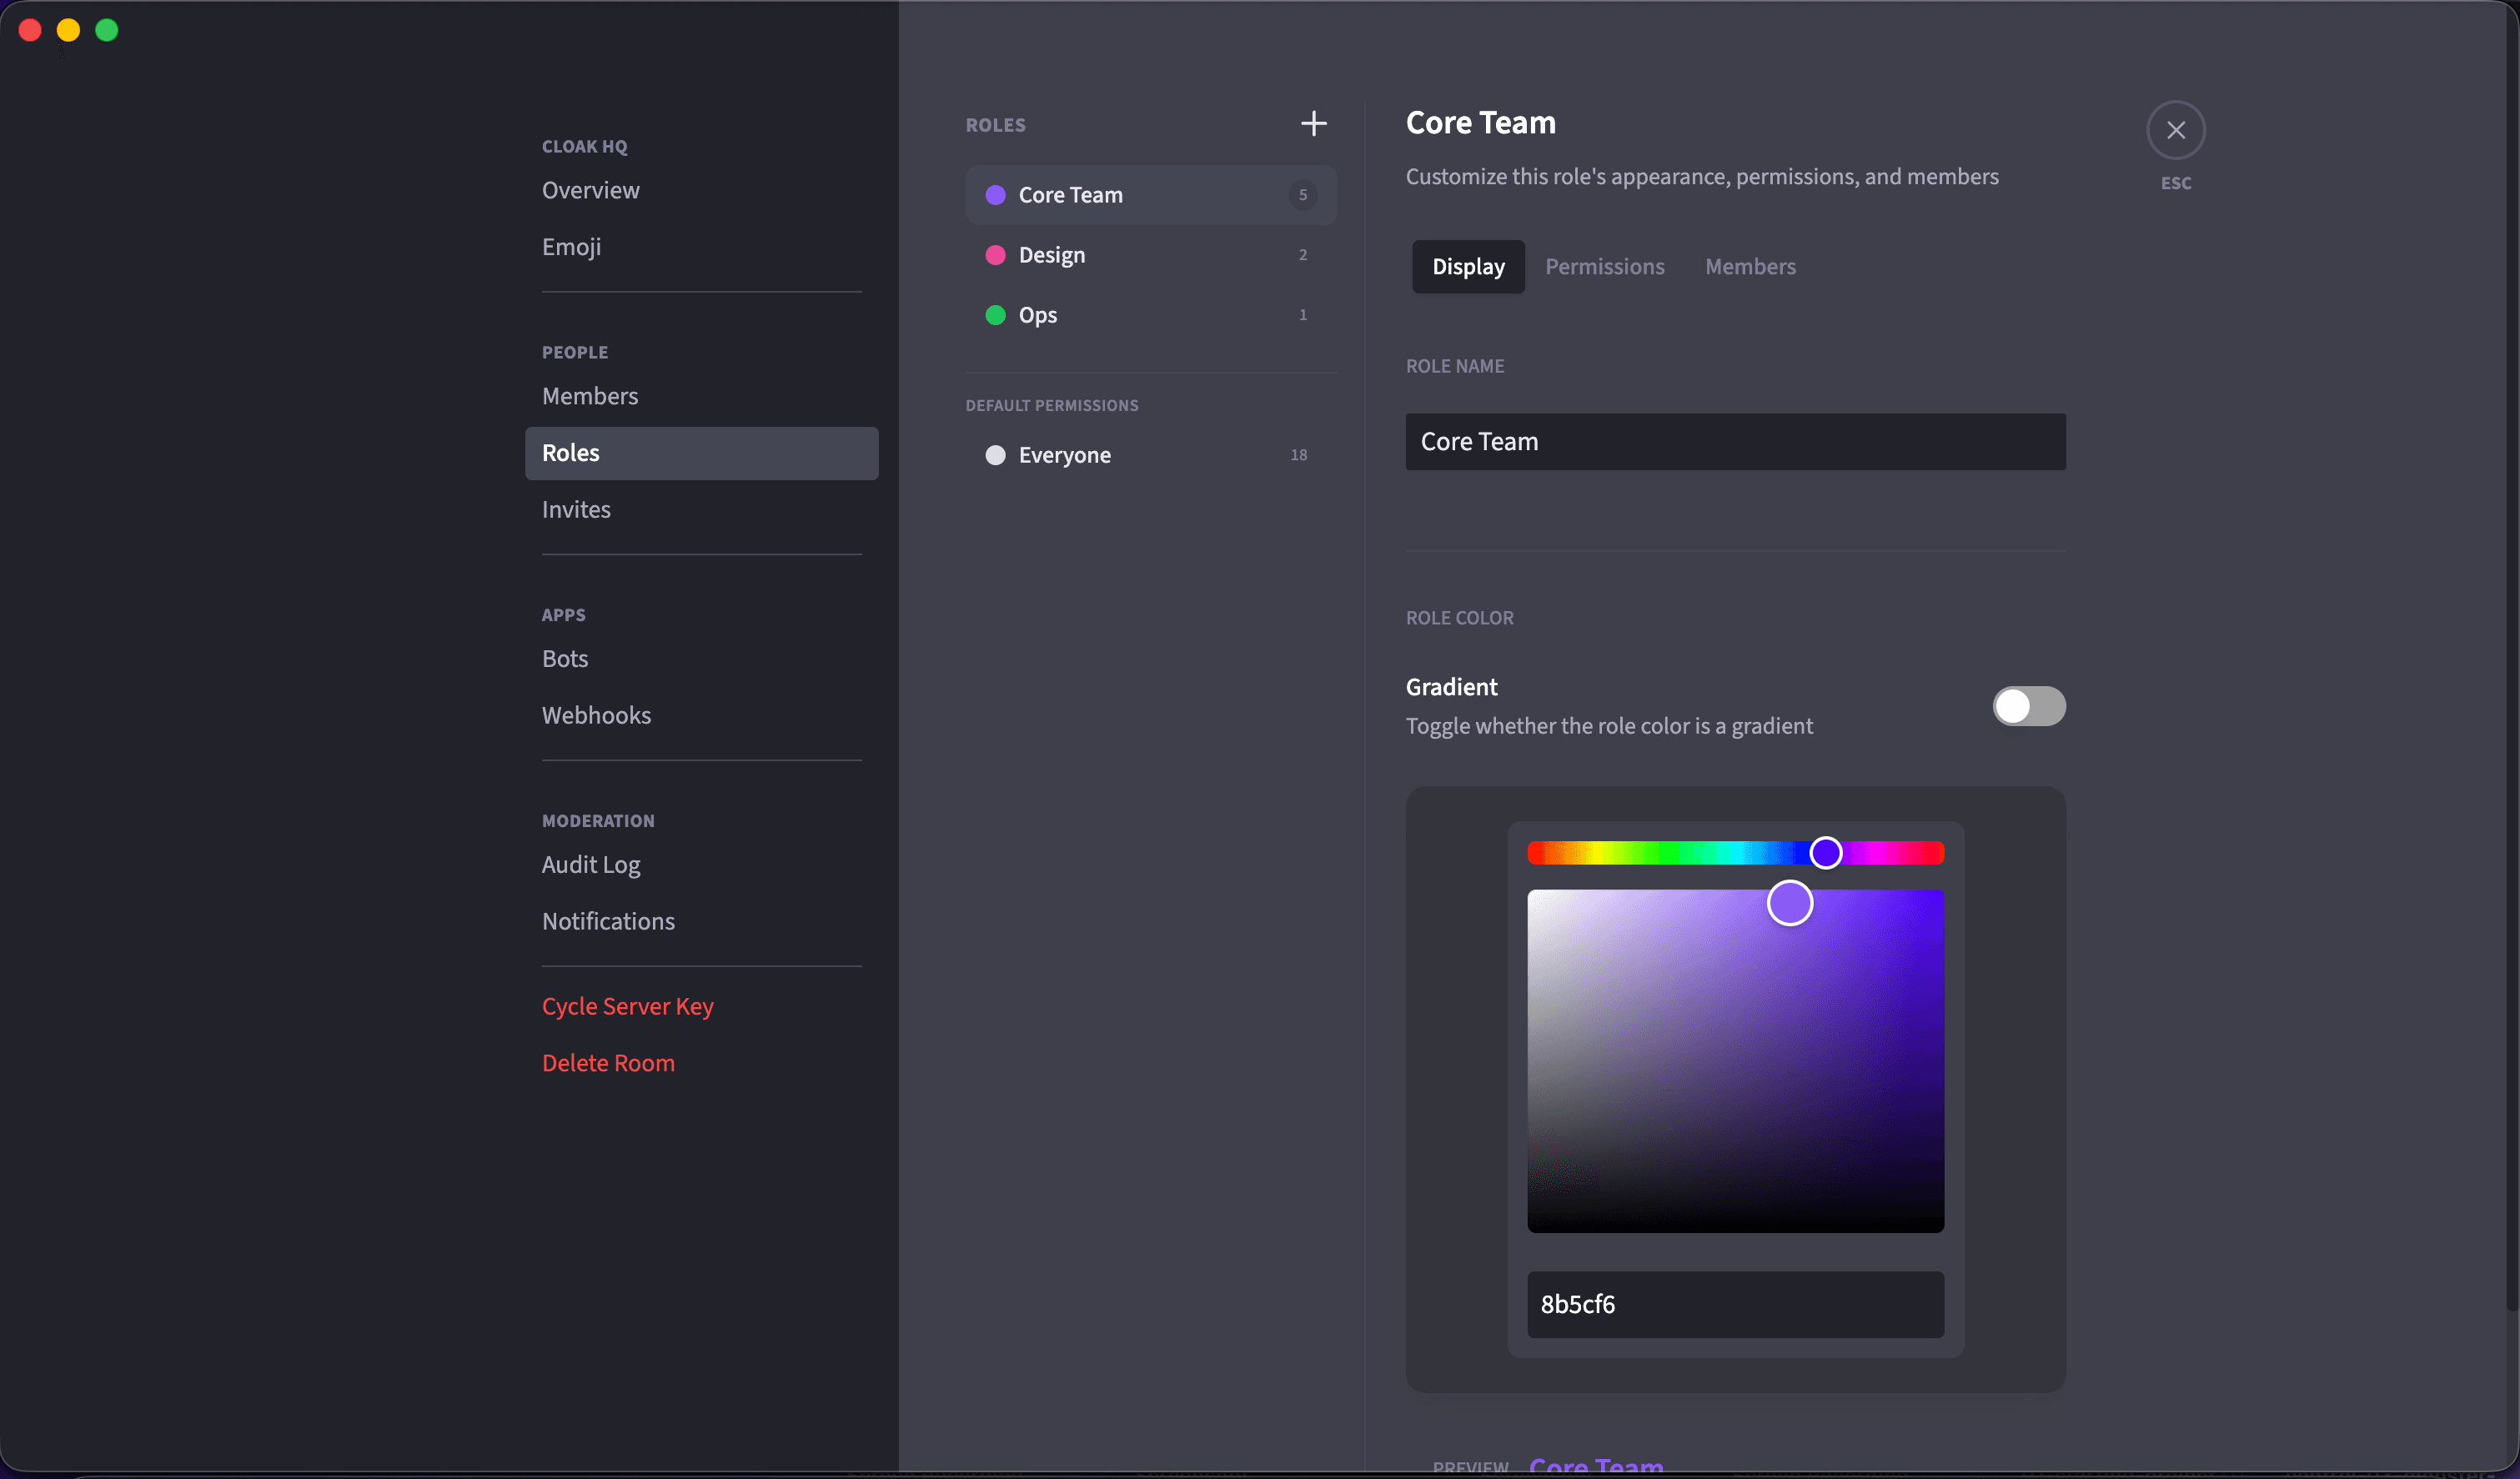Toggle the Gradient role color switch

click(x=2028, y=706)
